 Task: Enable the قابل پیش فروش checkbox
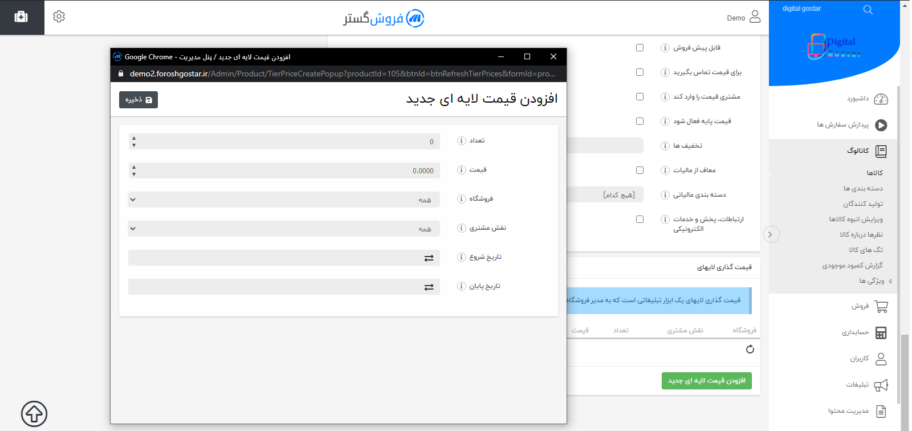point(640,48)
